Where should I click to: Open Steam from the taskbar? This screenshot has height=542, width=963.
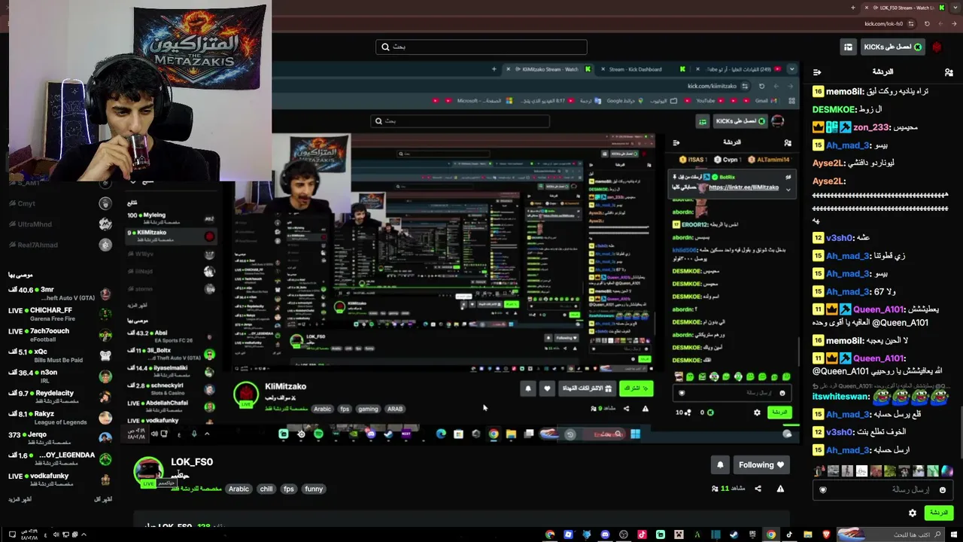coord(734,534)
